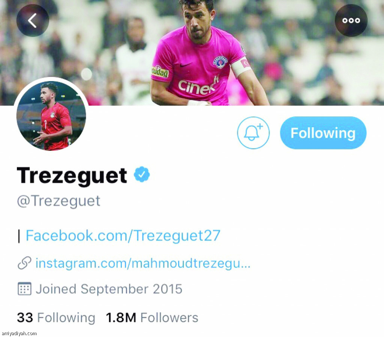Image resolution: width=384 pixels, height=337 pixels.
Task: Open the instagram.com/mahmoudtrezegu link
Action: (143, 263)
